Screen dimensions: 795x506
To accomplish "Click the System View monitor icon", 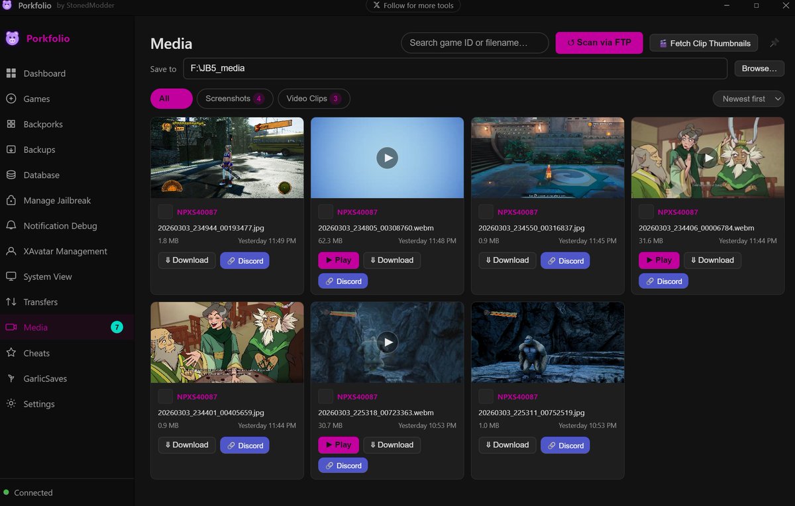I will click(x=11, y=276).
